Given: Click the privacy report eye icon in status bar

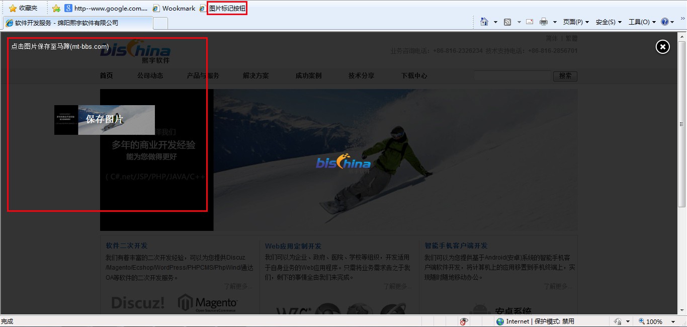Looking at the screenshot, I should (464, 321).
